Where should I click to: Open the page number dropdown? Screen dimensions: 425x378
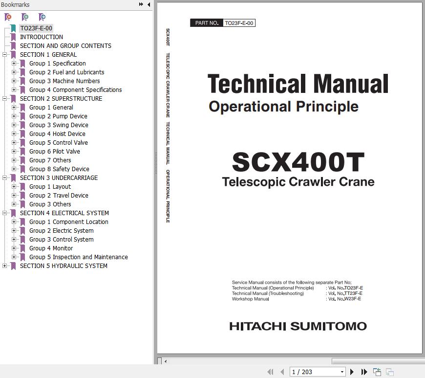click(x=342, y=372)
